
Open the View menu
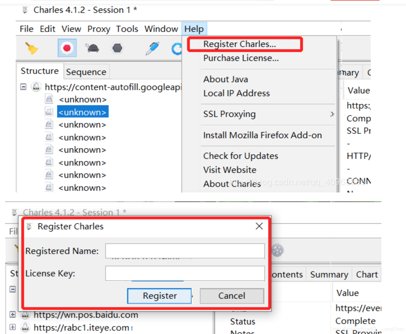(x=71, y=29)
